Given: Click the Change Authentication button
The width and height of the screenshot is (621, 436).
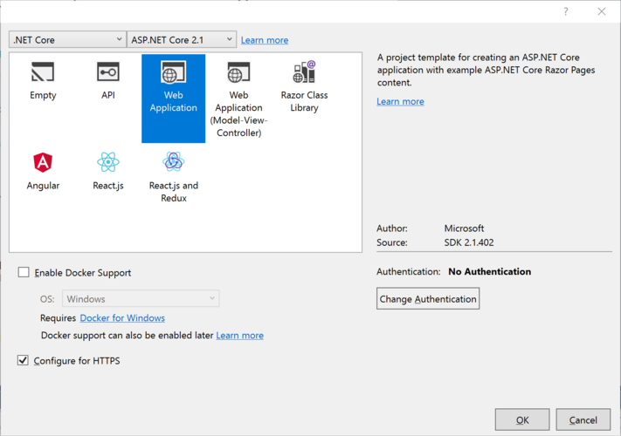Looking at the screenshot, I should 428,299.
